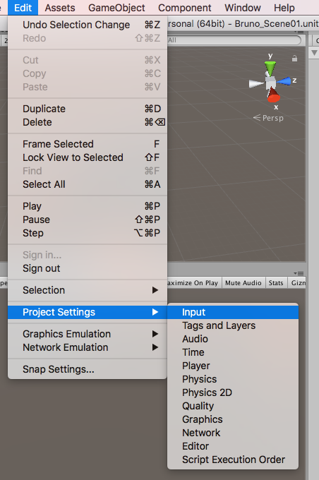Choose Sign out menu entry
The image size is (319, 480).
pyautogui.click(x=88, y=268)
